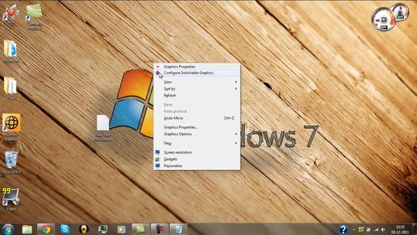The image size is (417, 235).
Task: Switch to the blue window taskbar button
Action: click(x=178, y=229)
